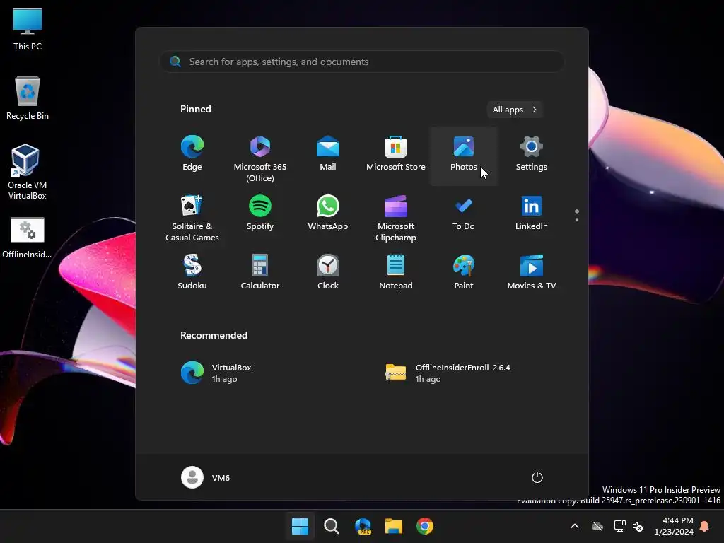Launch Movies & TV
Image resolution: width=724 pixels, height=543 pixels.
[532, 273]
